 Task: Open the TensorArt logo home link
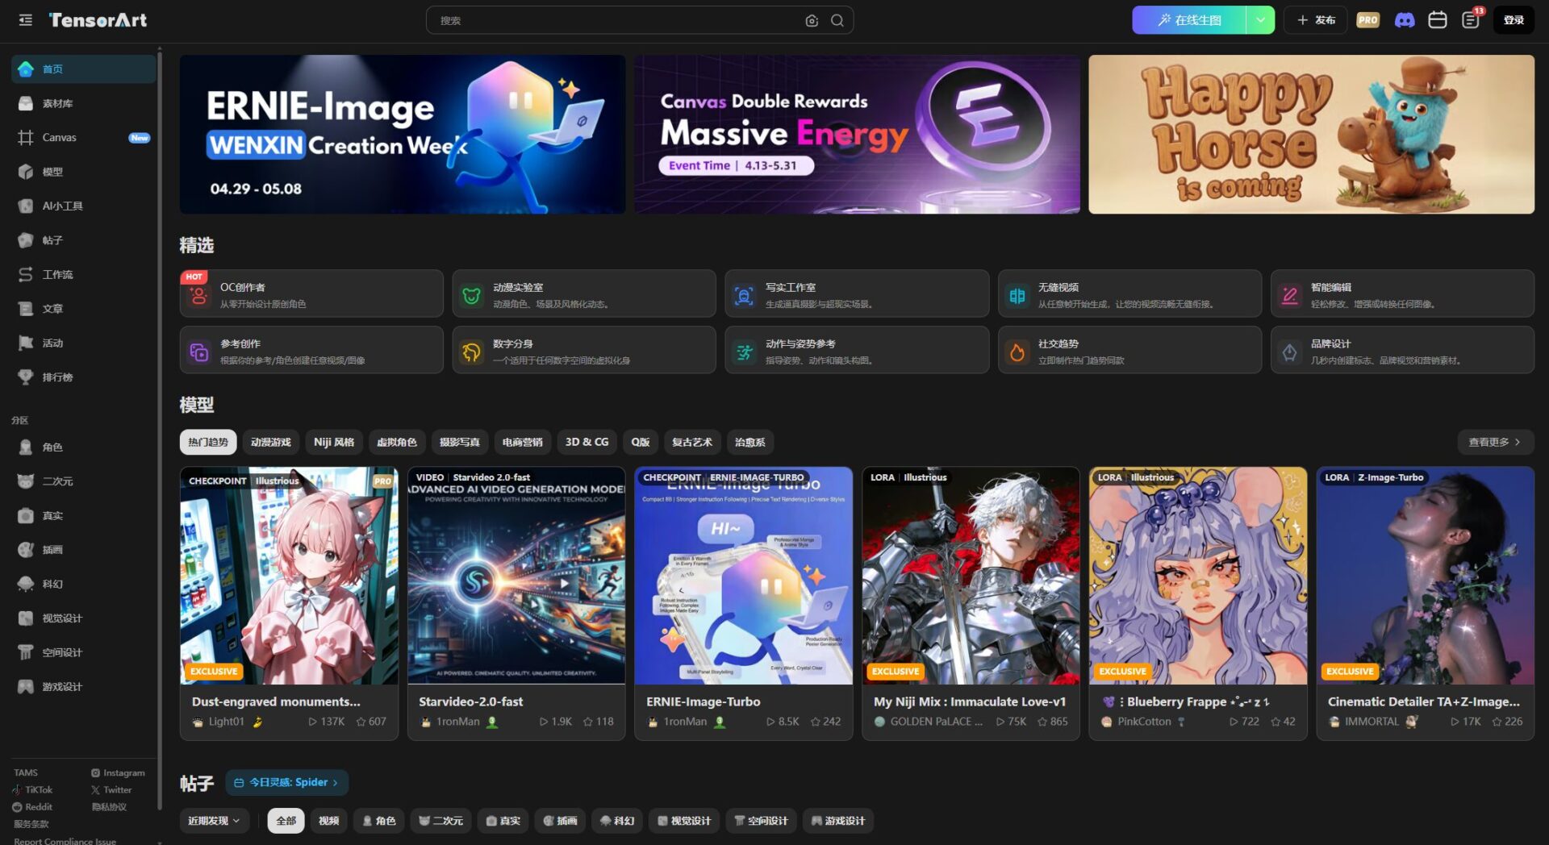[98, 20]
